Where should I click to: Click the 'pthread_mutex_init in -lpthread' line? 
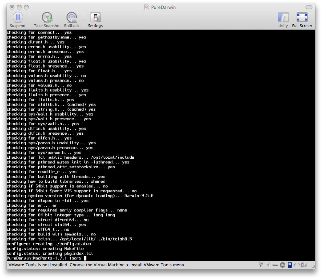click(x=68, y=162)
